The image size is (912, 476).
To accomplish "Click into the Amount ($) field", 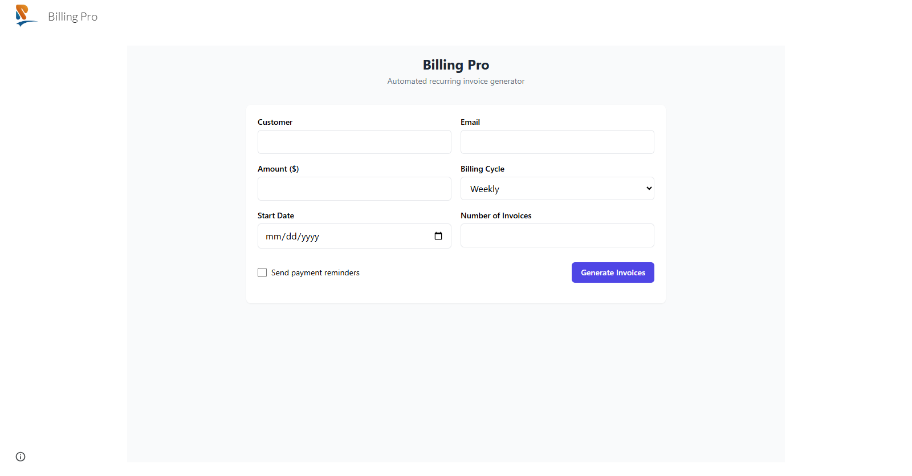I will [355, 189].
